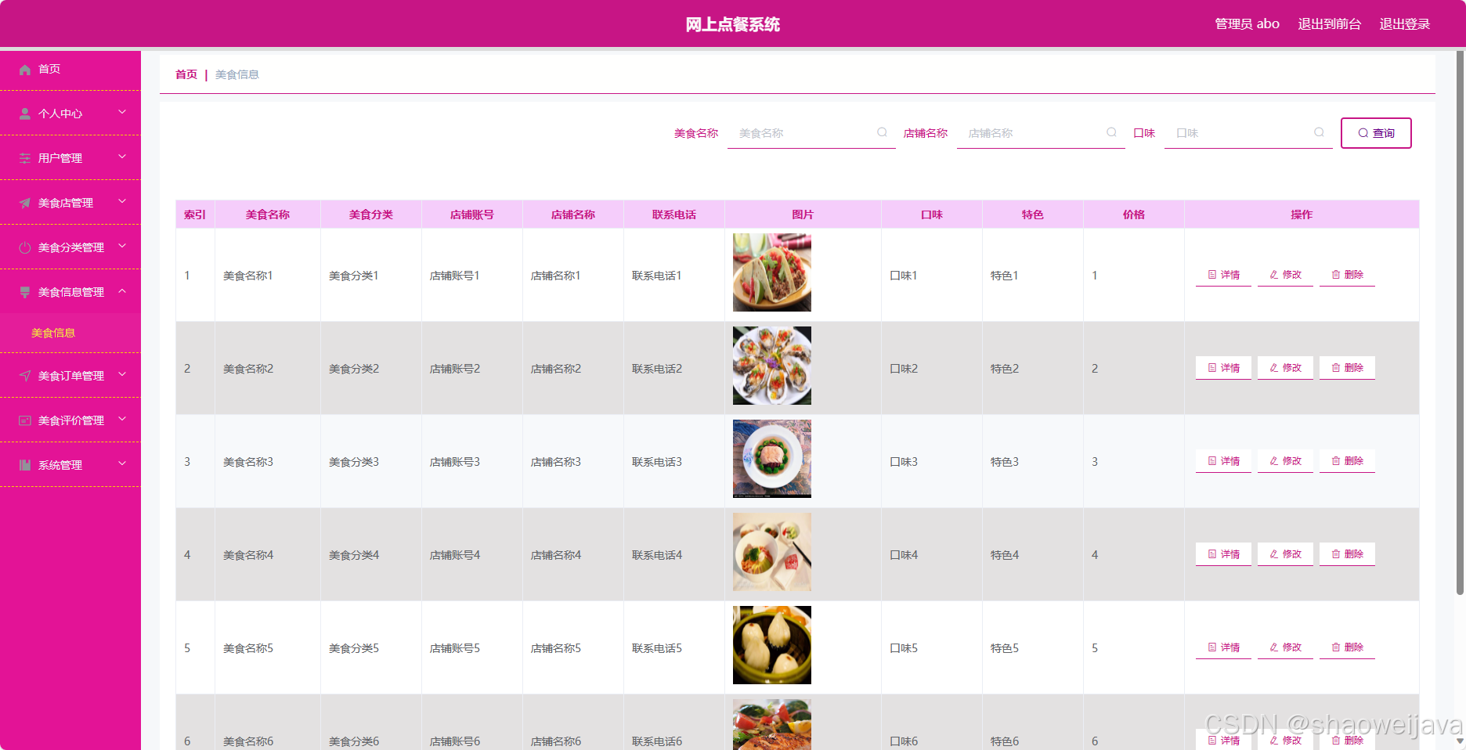
Task: Open the 用户管理 menu label
Action: click(x=60, y=158)
